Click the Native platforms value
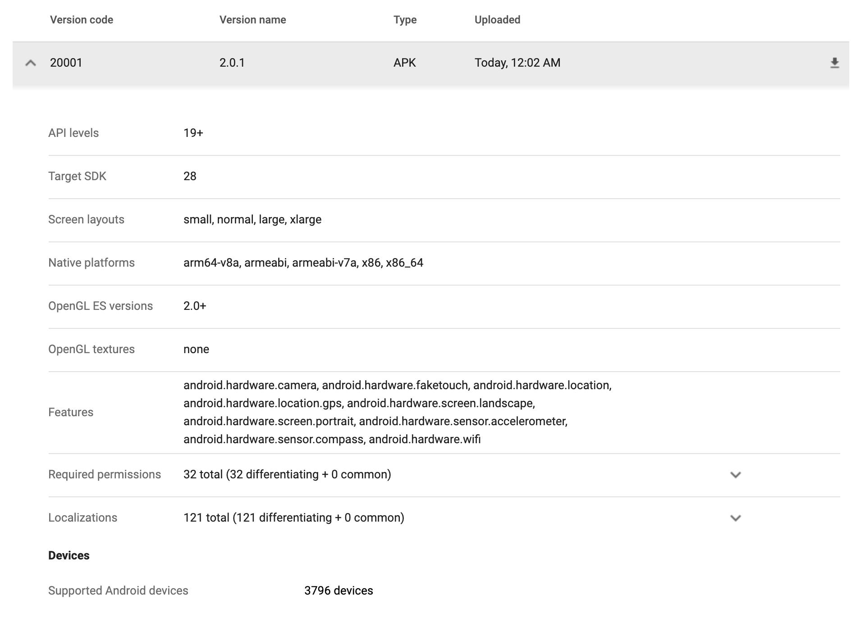 [x=303, y=263]
